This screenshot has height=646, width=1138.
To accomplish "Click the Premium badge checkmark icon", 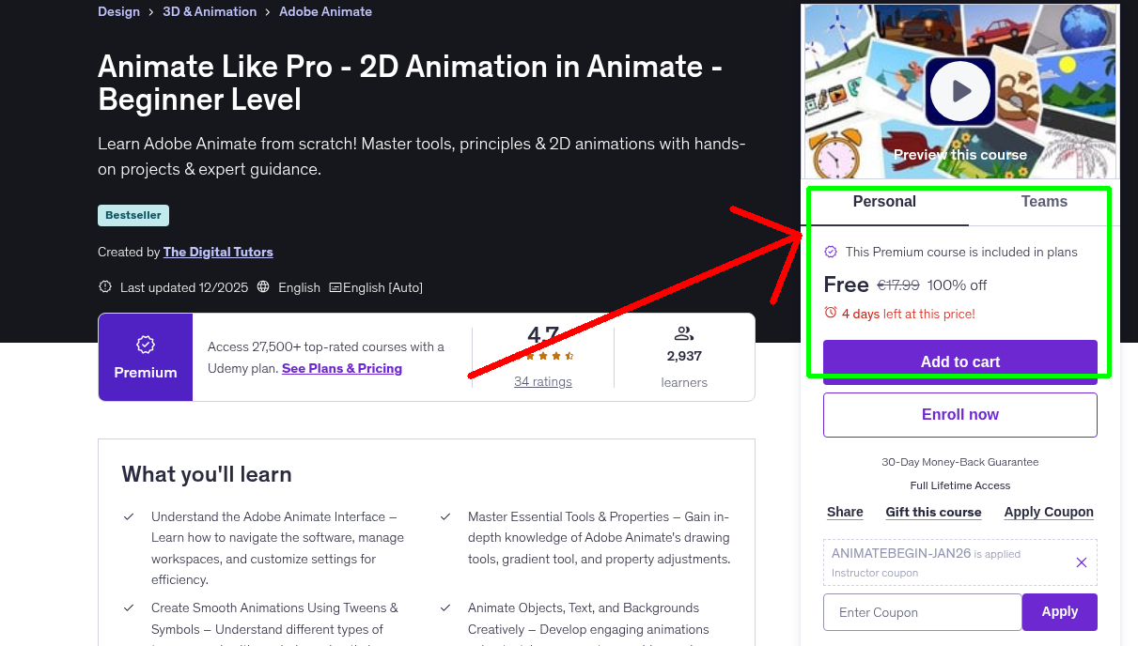I will pos(145,345).
